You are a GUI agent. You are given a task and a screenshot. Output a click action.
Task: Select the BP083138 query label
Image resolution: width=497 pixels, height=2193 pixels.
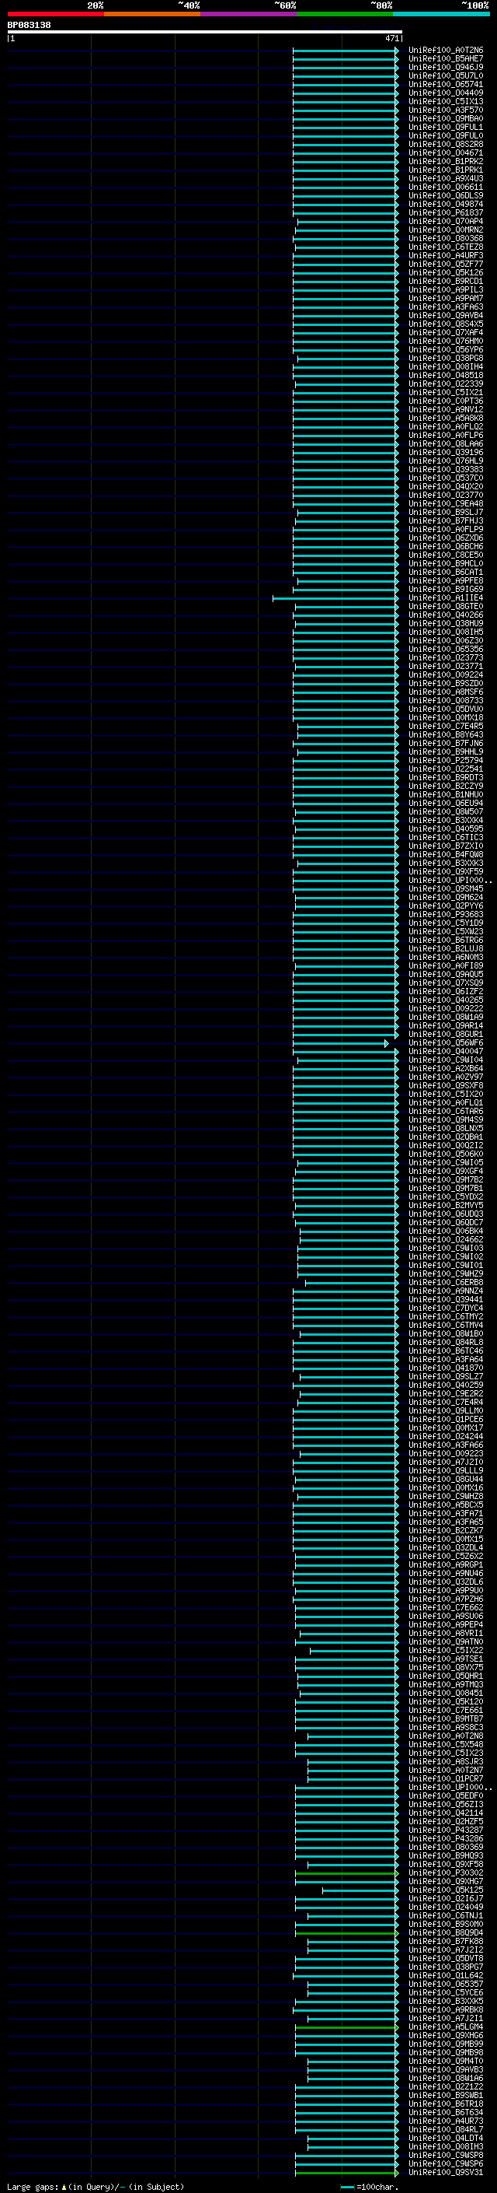tap(29, 25)
